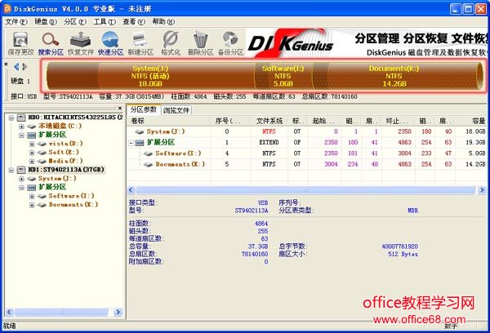This screenshot has width=490, height=333.
Task: Click the 14.2GB capacity cell in table
Action: click(475, 164)
